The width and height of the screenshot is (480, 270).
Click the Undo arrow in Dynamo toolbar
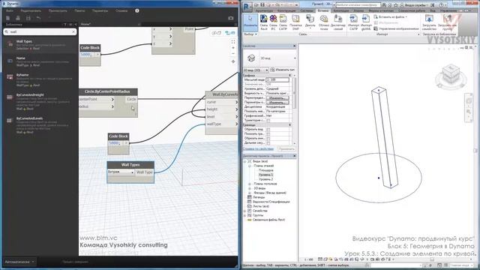[x=38, y=18]
